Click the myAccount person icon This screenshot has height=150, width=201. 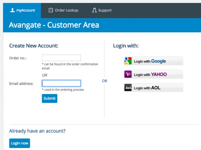tap(12, 10)
